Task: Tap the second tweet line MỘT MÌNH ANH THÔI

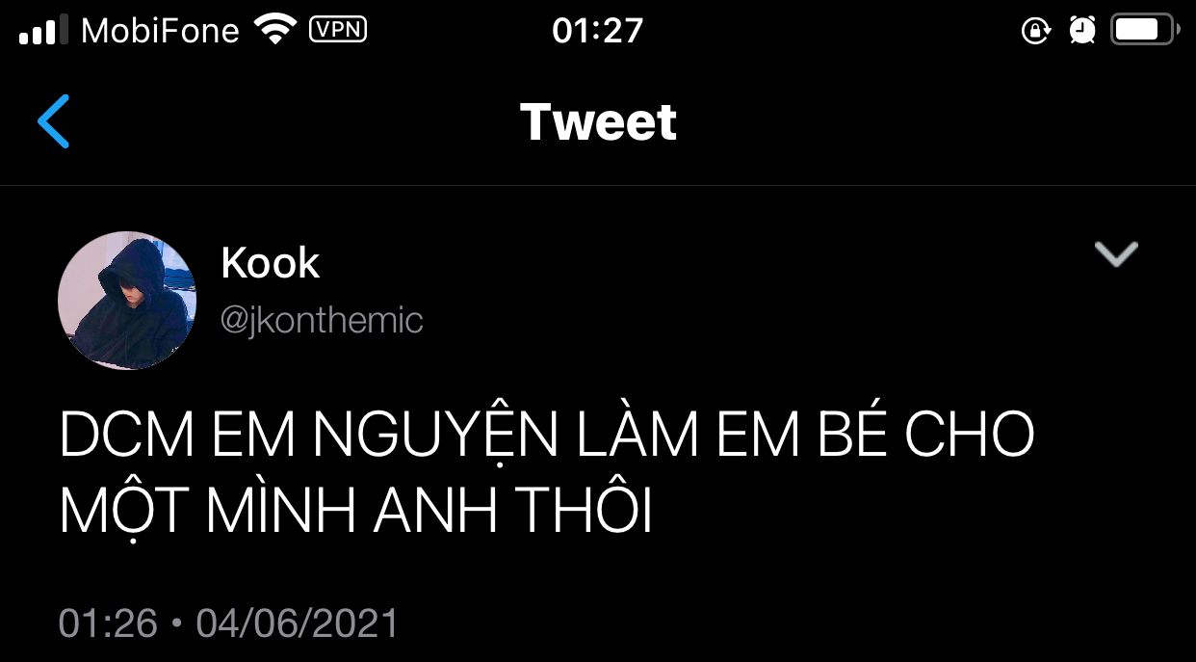Action: (356, 511)
